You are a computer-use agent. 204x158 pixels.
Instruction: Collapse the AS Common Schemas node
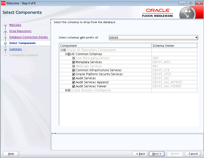pyautogui.click(x=66, y=54)
